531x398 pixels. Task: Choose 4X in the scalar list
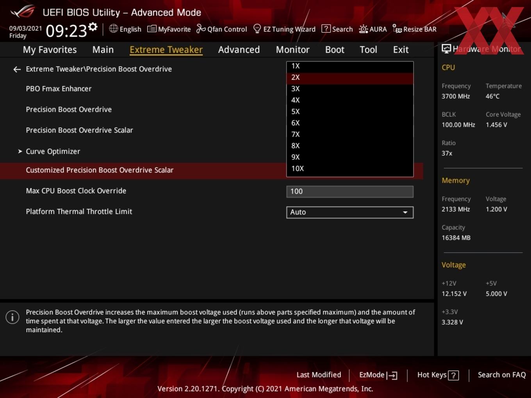350,100
